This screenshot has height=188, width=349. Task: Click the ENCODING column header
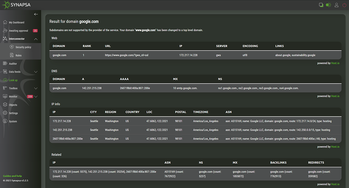pos(250,46)
